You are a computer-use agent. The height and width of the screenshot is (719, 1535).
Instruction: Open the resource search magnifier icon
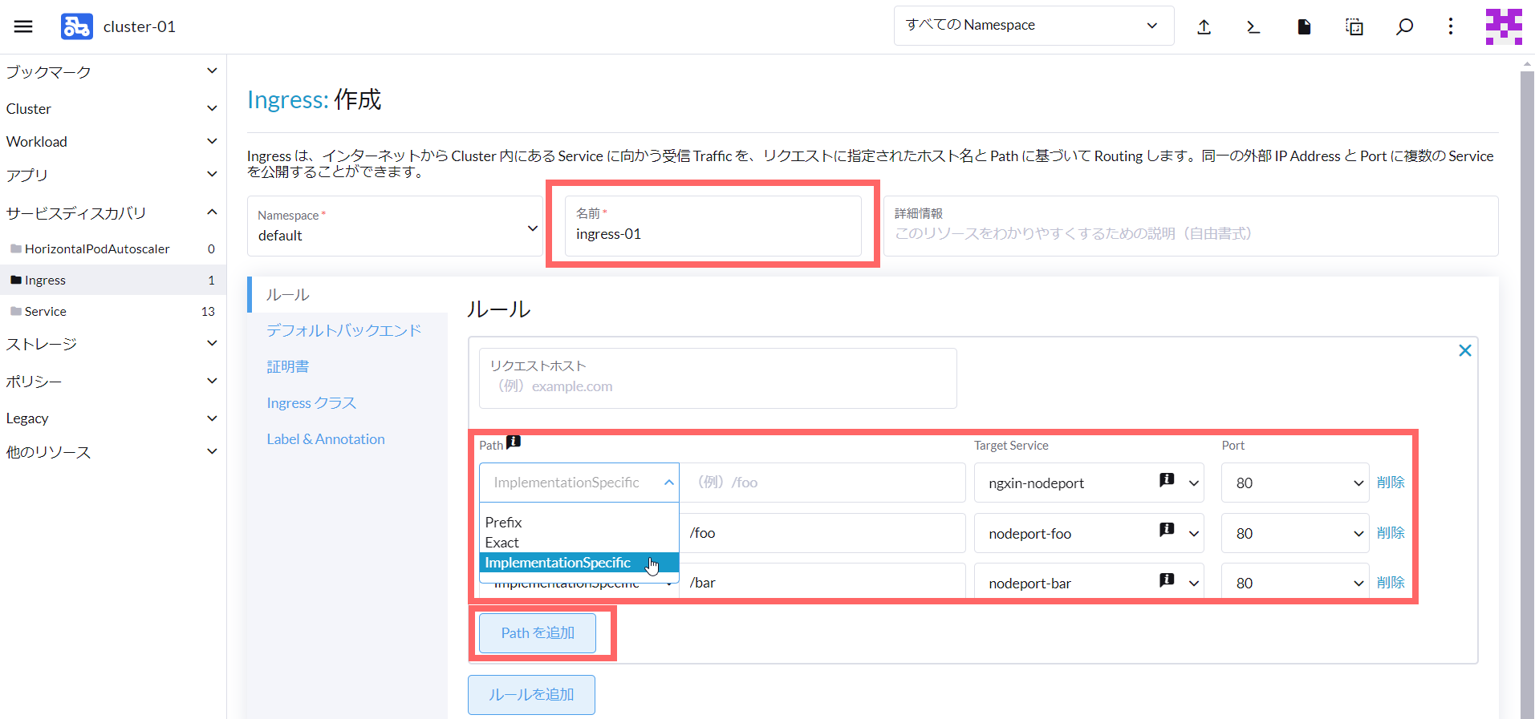pos(1404,27)
